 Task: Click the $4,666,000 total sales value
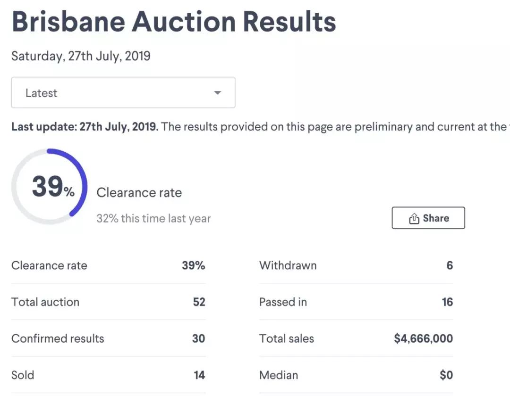coord(423,338)
